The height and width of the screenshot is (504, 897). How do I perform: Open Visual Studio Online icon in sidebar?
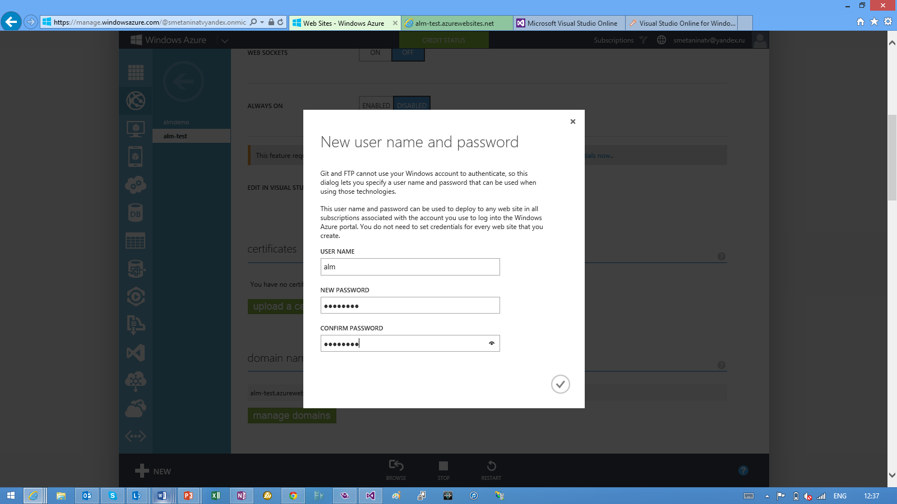[136, 352]
